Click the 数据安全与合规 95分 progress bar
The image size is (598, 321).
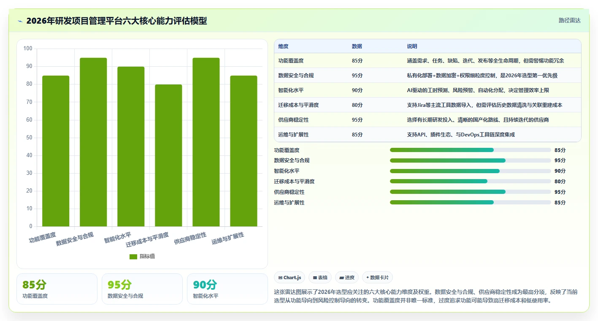(x=471, y=160)
